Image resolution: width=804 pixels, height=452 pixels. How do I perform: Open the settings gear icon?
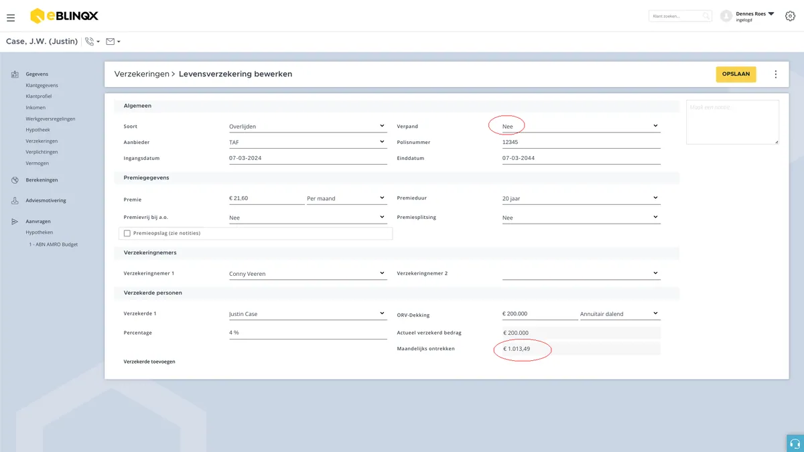(789, 16)
